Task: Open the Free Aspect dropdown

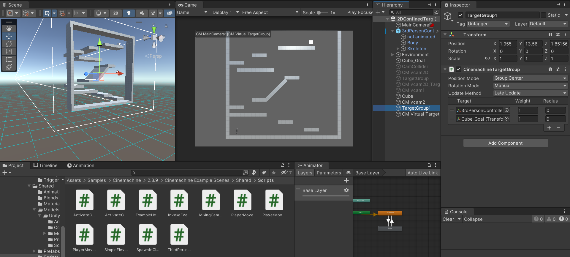Action: click(x=270, y=12)
